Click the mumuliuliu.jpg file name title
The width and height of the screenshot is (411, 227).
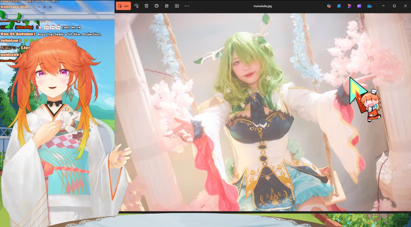pos(262,6)
